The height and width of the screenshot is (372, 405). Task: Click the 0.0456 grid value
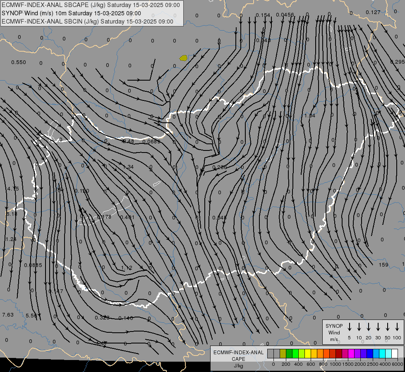(x=285, y=15)
